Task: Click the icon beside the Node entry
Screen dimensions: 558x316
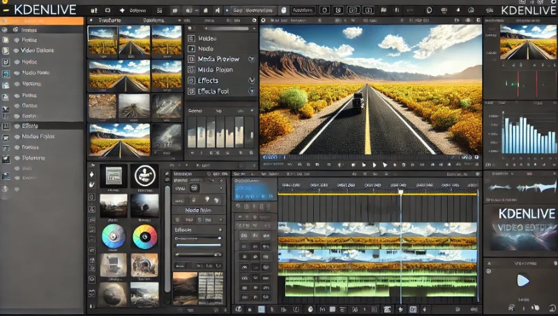Action: pos(191,49)
